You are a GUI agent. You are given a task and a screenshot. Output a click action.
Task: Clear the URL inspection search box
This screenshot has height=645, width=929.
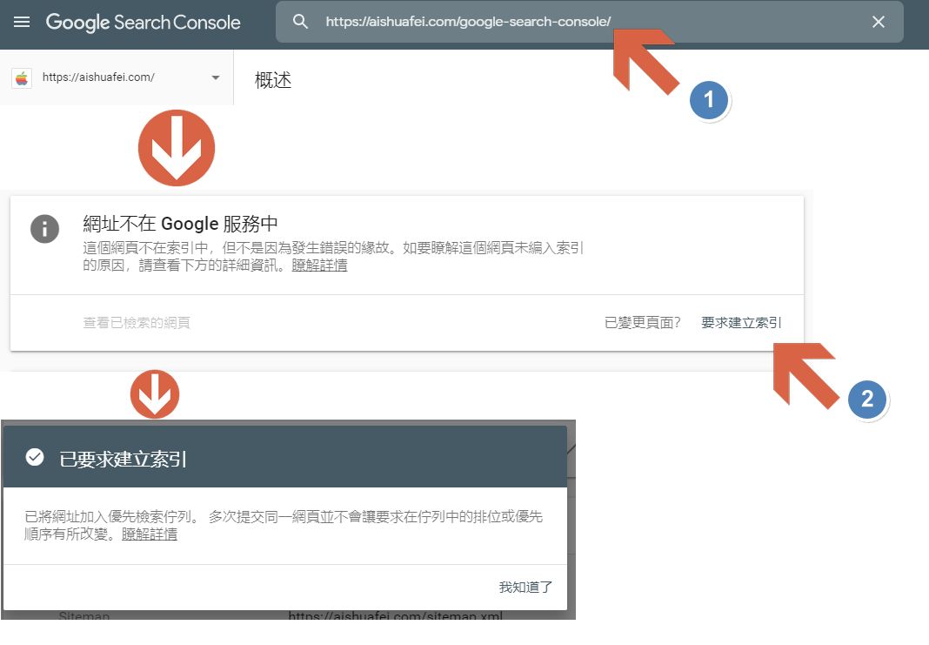878,22
